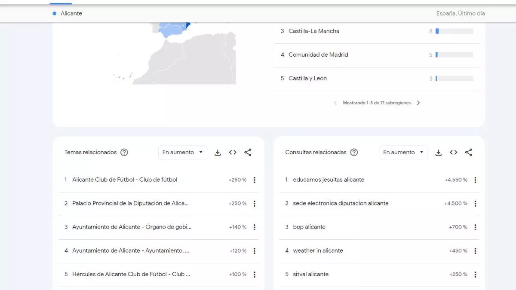The width and height of the screenshot is (516, 290).
Task: Share the Temas relacionados card
Action: (x=248, y=153)
